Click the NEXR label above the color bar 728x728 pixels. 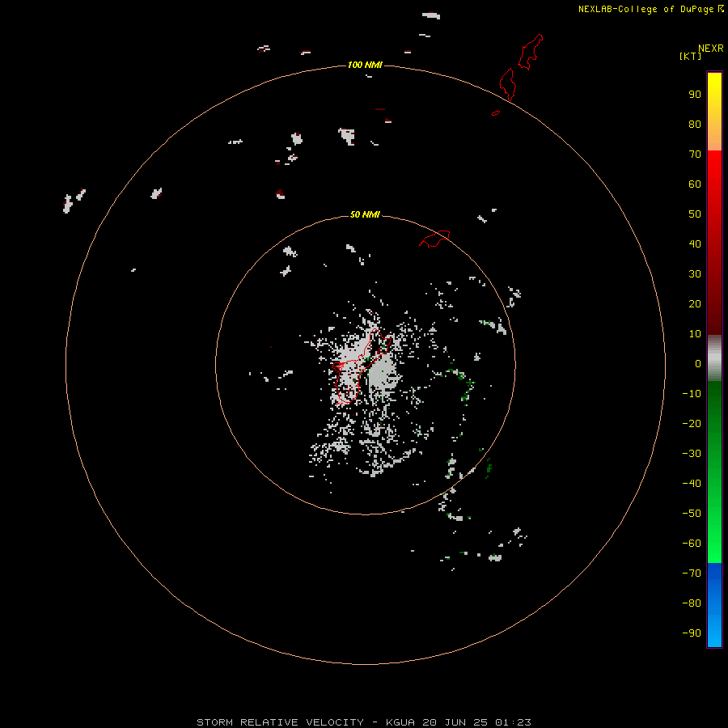[x=710, y=49]
